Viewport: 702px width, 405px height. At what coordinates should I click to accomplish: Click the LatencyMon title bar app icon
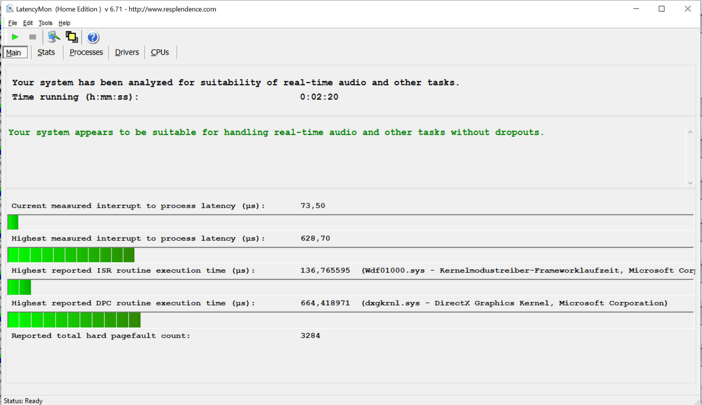point(10,9)
